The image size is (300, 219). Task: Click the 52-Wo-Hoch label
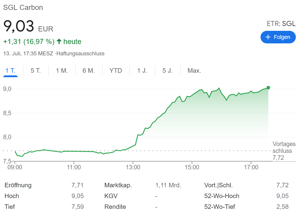[x=222, y=196]
